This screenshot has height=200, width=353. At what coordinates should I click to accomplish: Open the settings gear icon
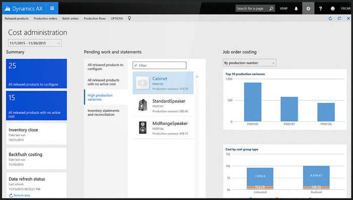(x=308, y=9)
